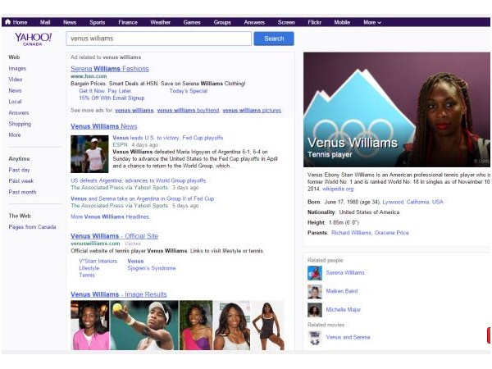Open image result holding tennis ball

click(144, 325)
